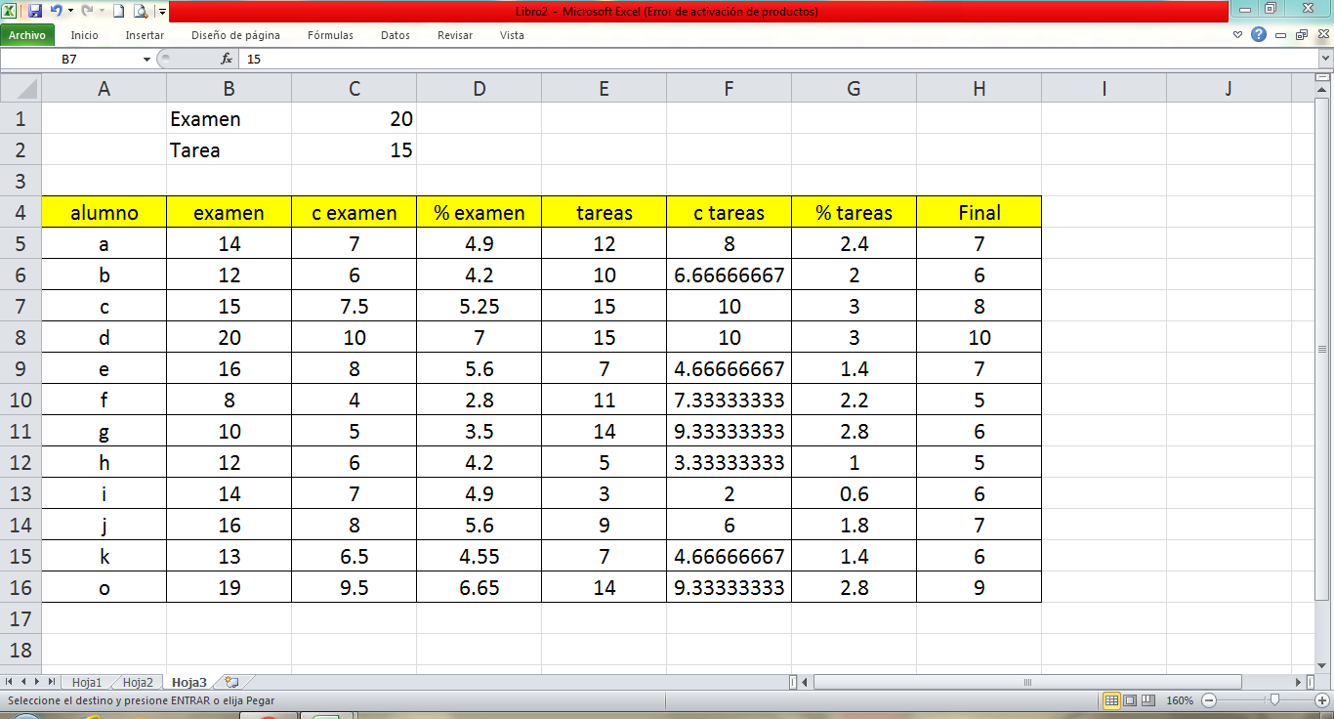Screen dimensions: 1334x719
Task: Switch to Page Layout view icon
Action: pyautogui.click(x=1129, y=700)
